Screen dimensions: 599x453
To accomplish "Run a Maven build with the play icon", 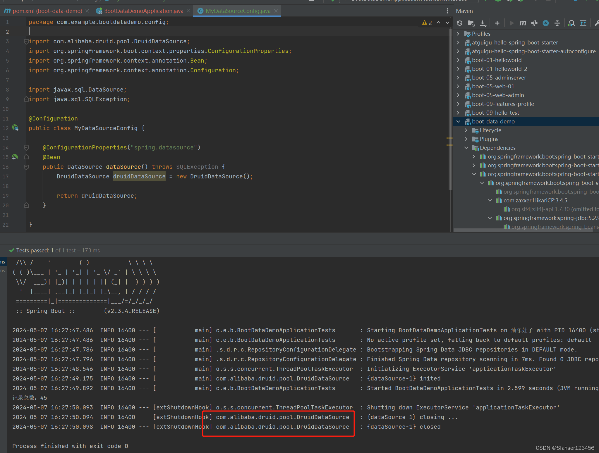I will 512,23.
